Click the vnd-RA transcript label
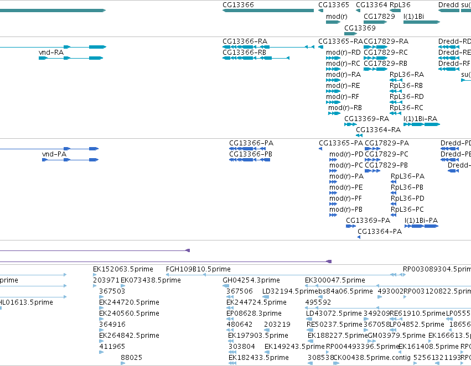 (x=51, y=53)
